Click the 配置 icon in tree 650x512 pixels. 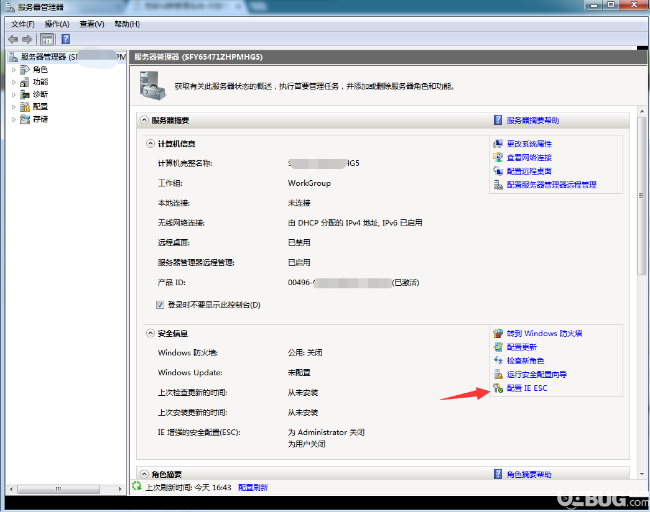pos(25,107)
